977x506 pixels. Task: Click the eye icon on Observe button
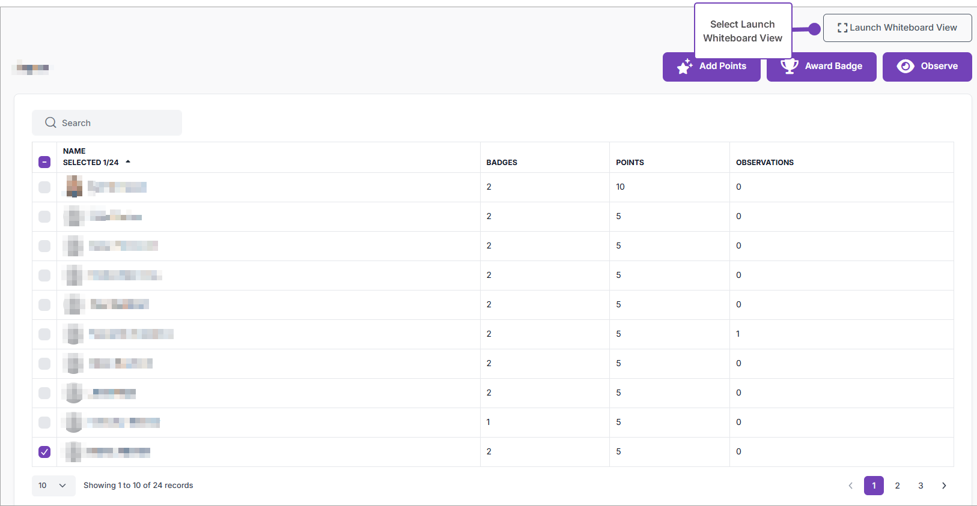coord(905,66)
